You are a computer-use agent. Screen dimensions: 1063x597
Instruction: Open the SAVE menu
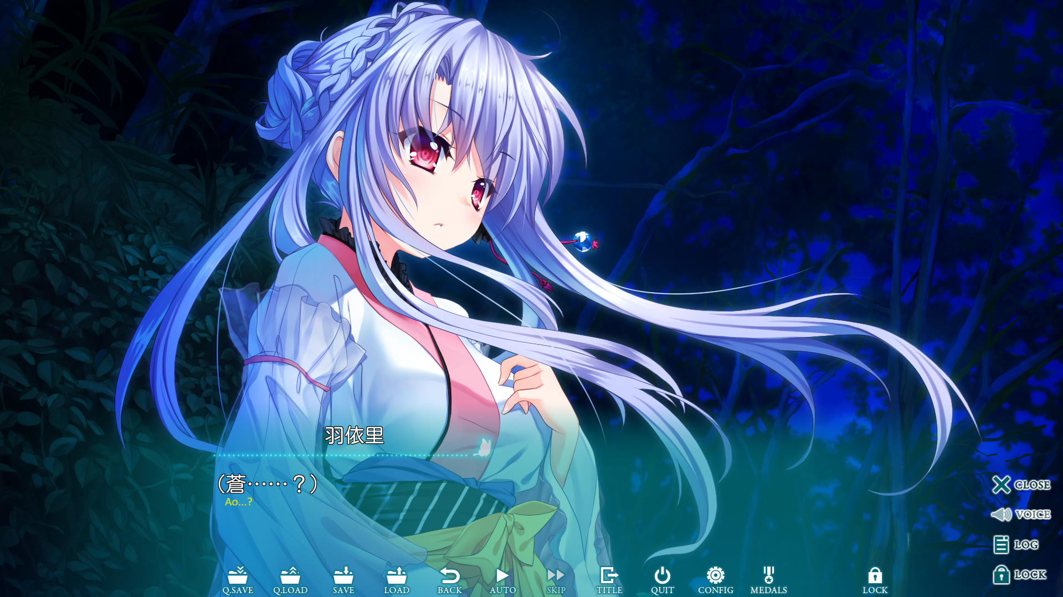click(x=343, y=580)
